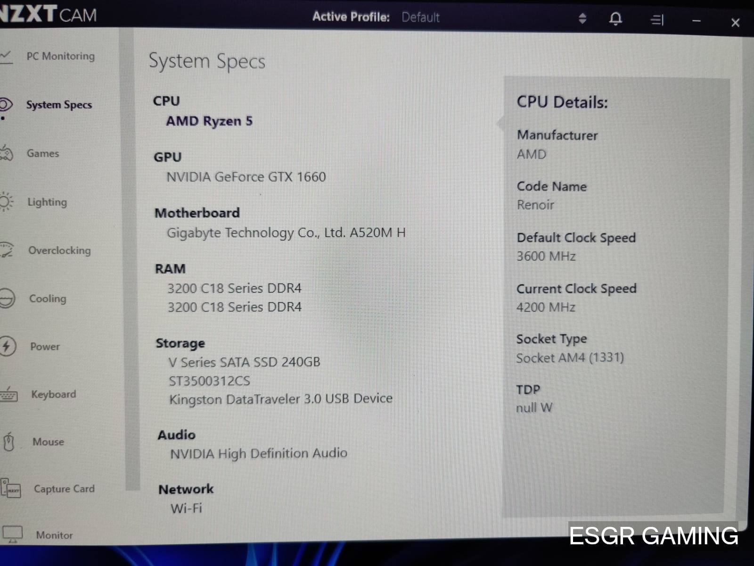This screenshot has height=566, width=754.
Task: Click the Mouse icon in sidebar
Action: tap(9, 442)
